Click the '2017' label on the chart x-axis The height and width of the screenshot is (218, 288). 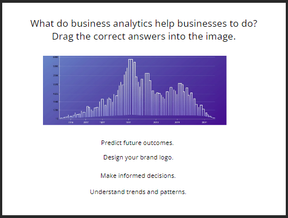pos(86,122)
